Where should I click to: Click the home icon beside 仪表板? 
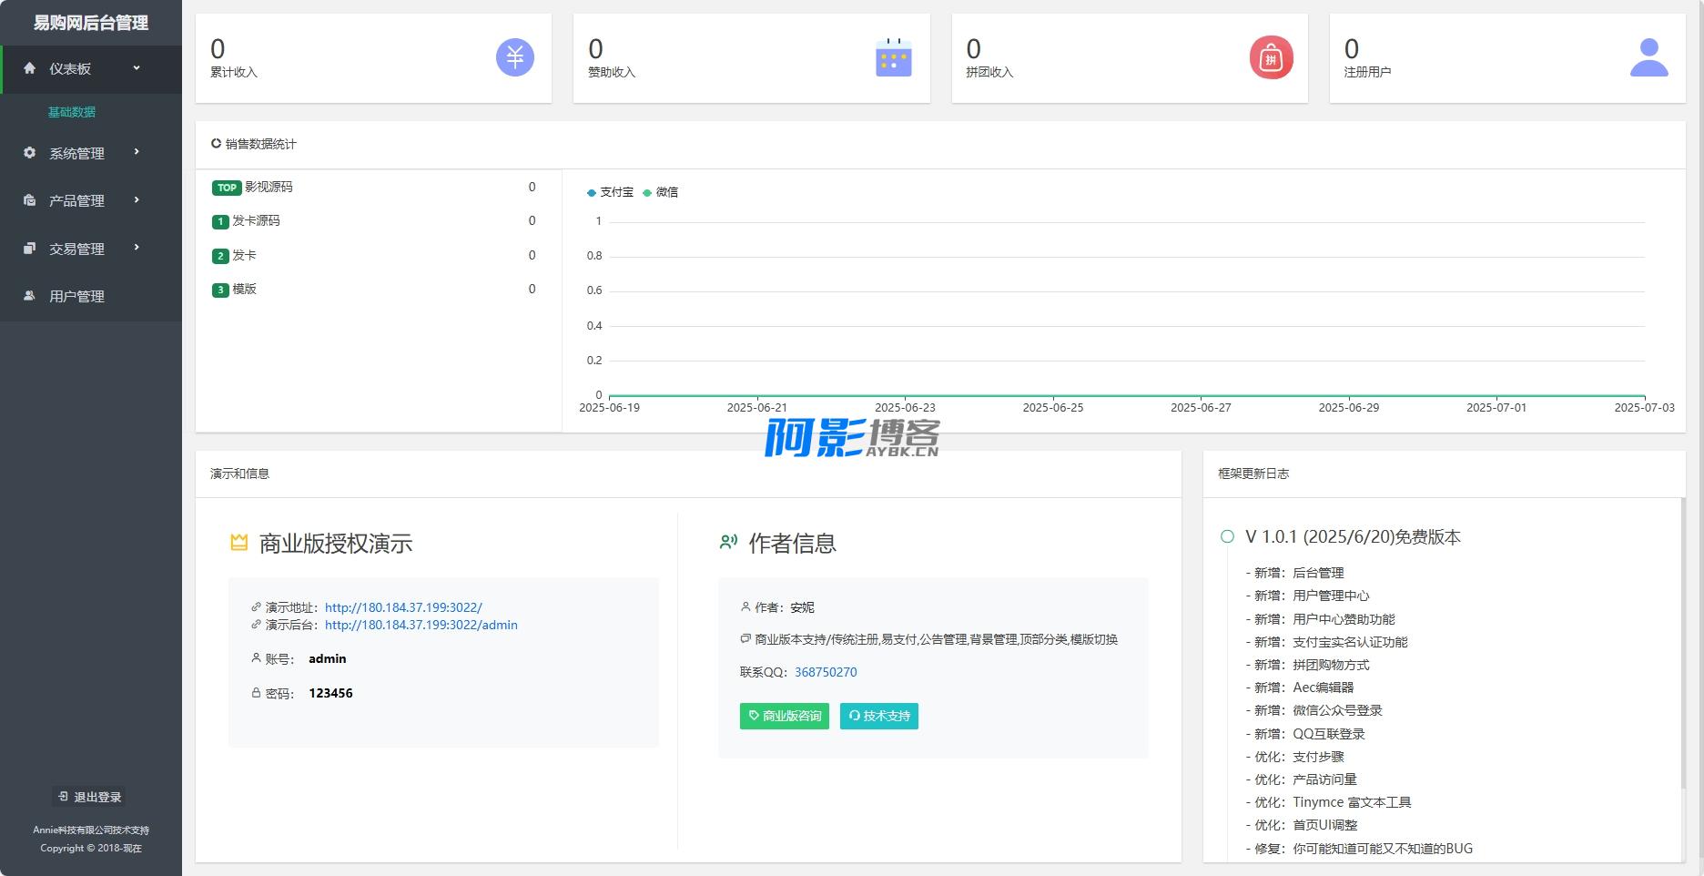(29, 68)
